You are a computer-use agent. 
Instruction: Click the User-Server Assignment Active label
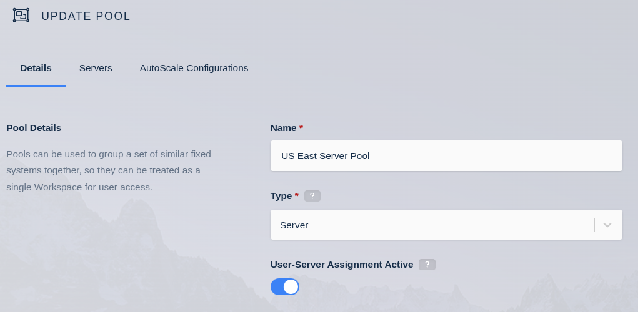pos(342,265)
